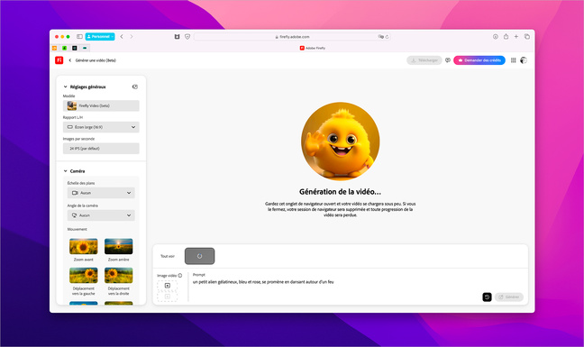Viewport: 584px width, 347px height.
Task: Open Safari downloads icon
Action: click(496, 36)
